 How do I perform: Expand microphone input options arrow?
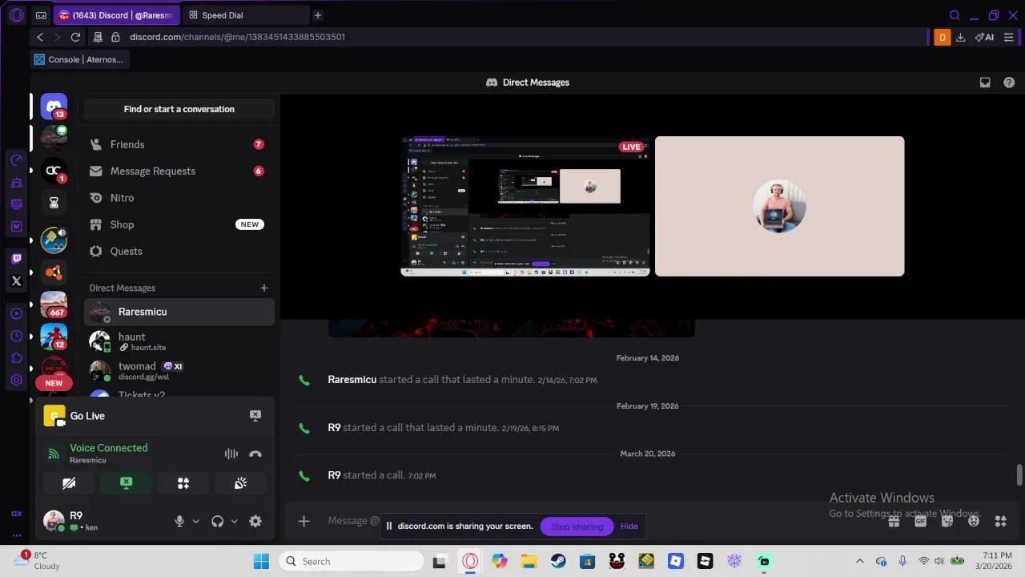195,521
